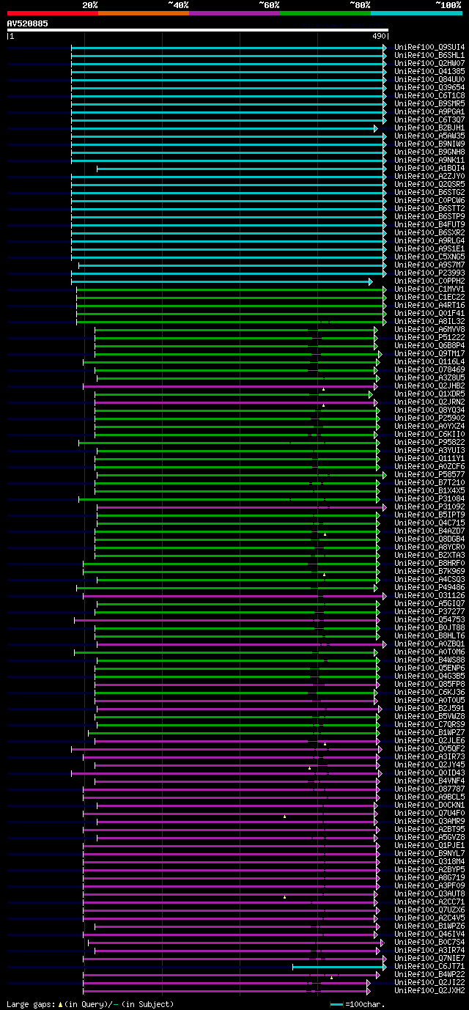469x1010 pixels.
Task: Open hit UniRef100_B6SHL1
Action: 429,55
